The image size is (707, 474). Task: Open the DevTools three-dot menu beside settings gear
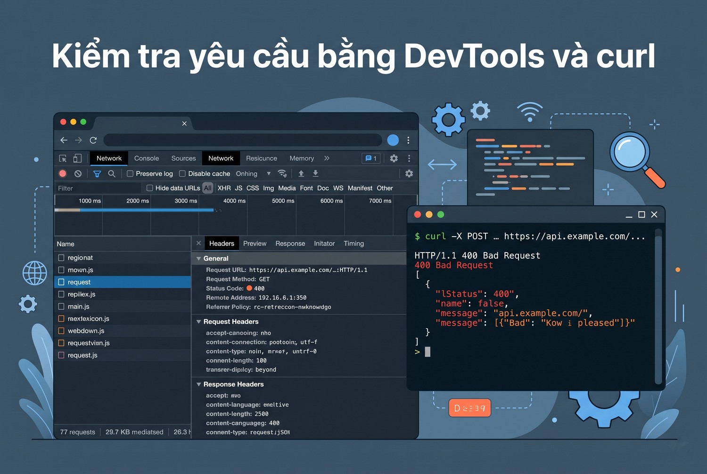[409, 158]
